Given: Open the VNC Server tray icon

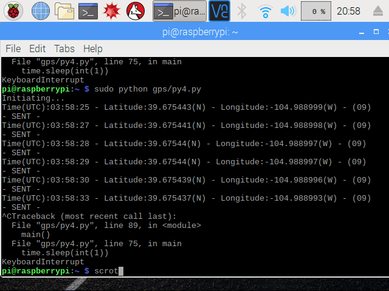Looking at the screenshot, I should (x=219, y=11).
